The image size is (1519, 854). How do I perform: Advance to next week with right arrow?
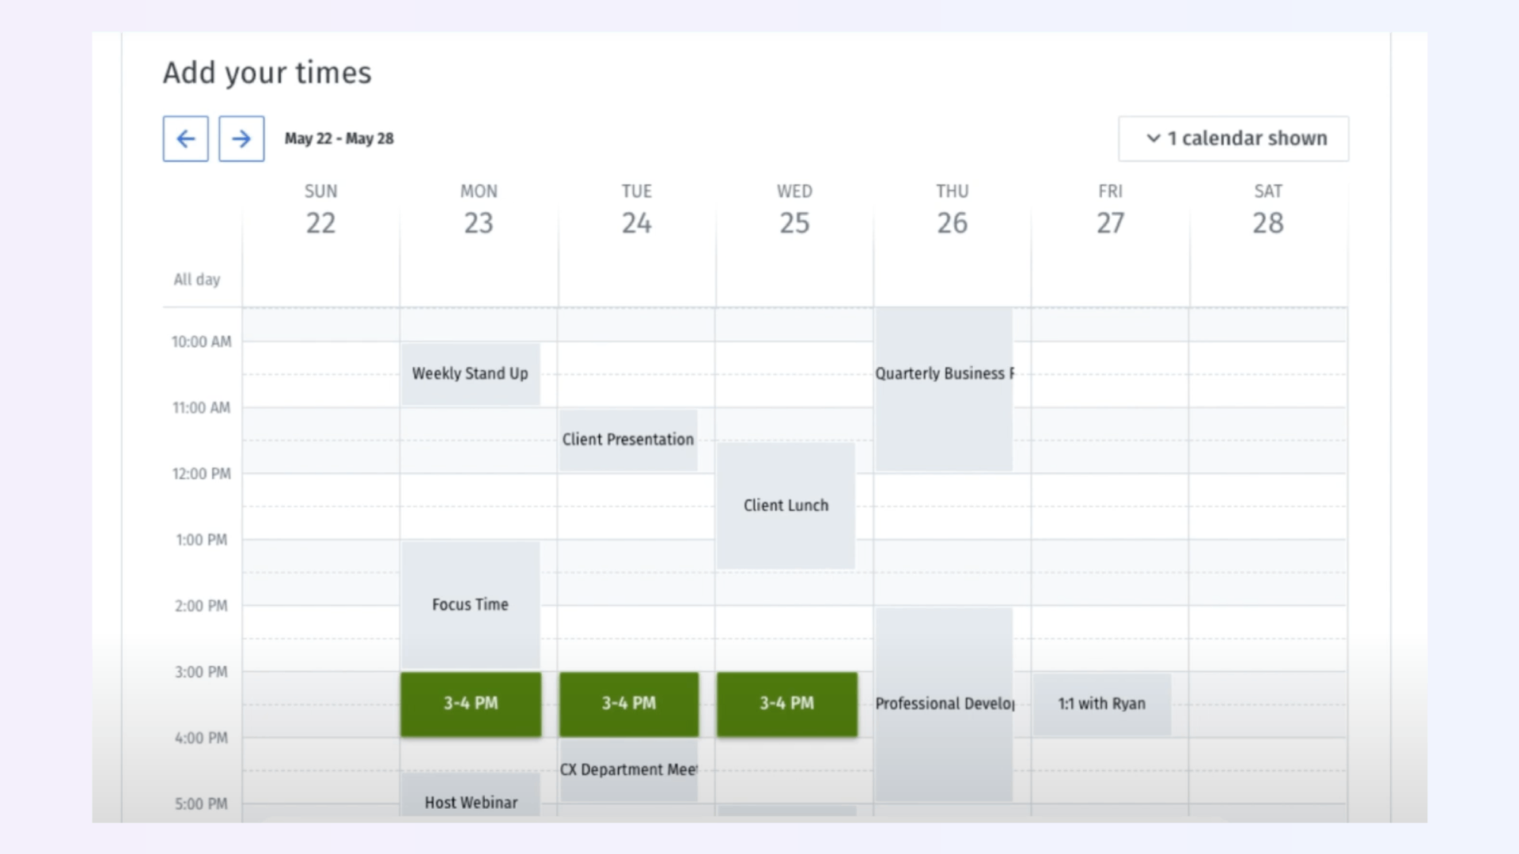[x=241, y=138]
